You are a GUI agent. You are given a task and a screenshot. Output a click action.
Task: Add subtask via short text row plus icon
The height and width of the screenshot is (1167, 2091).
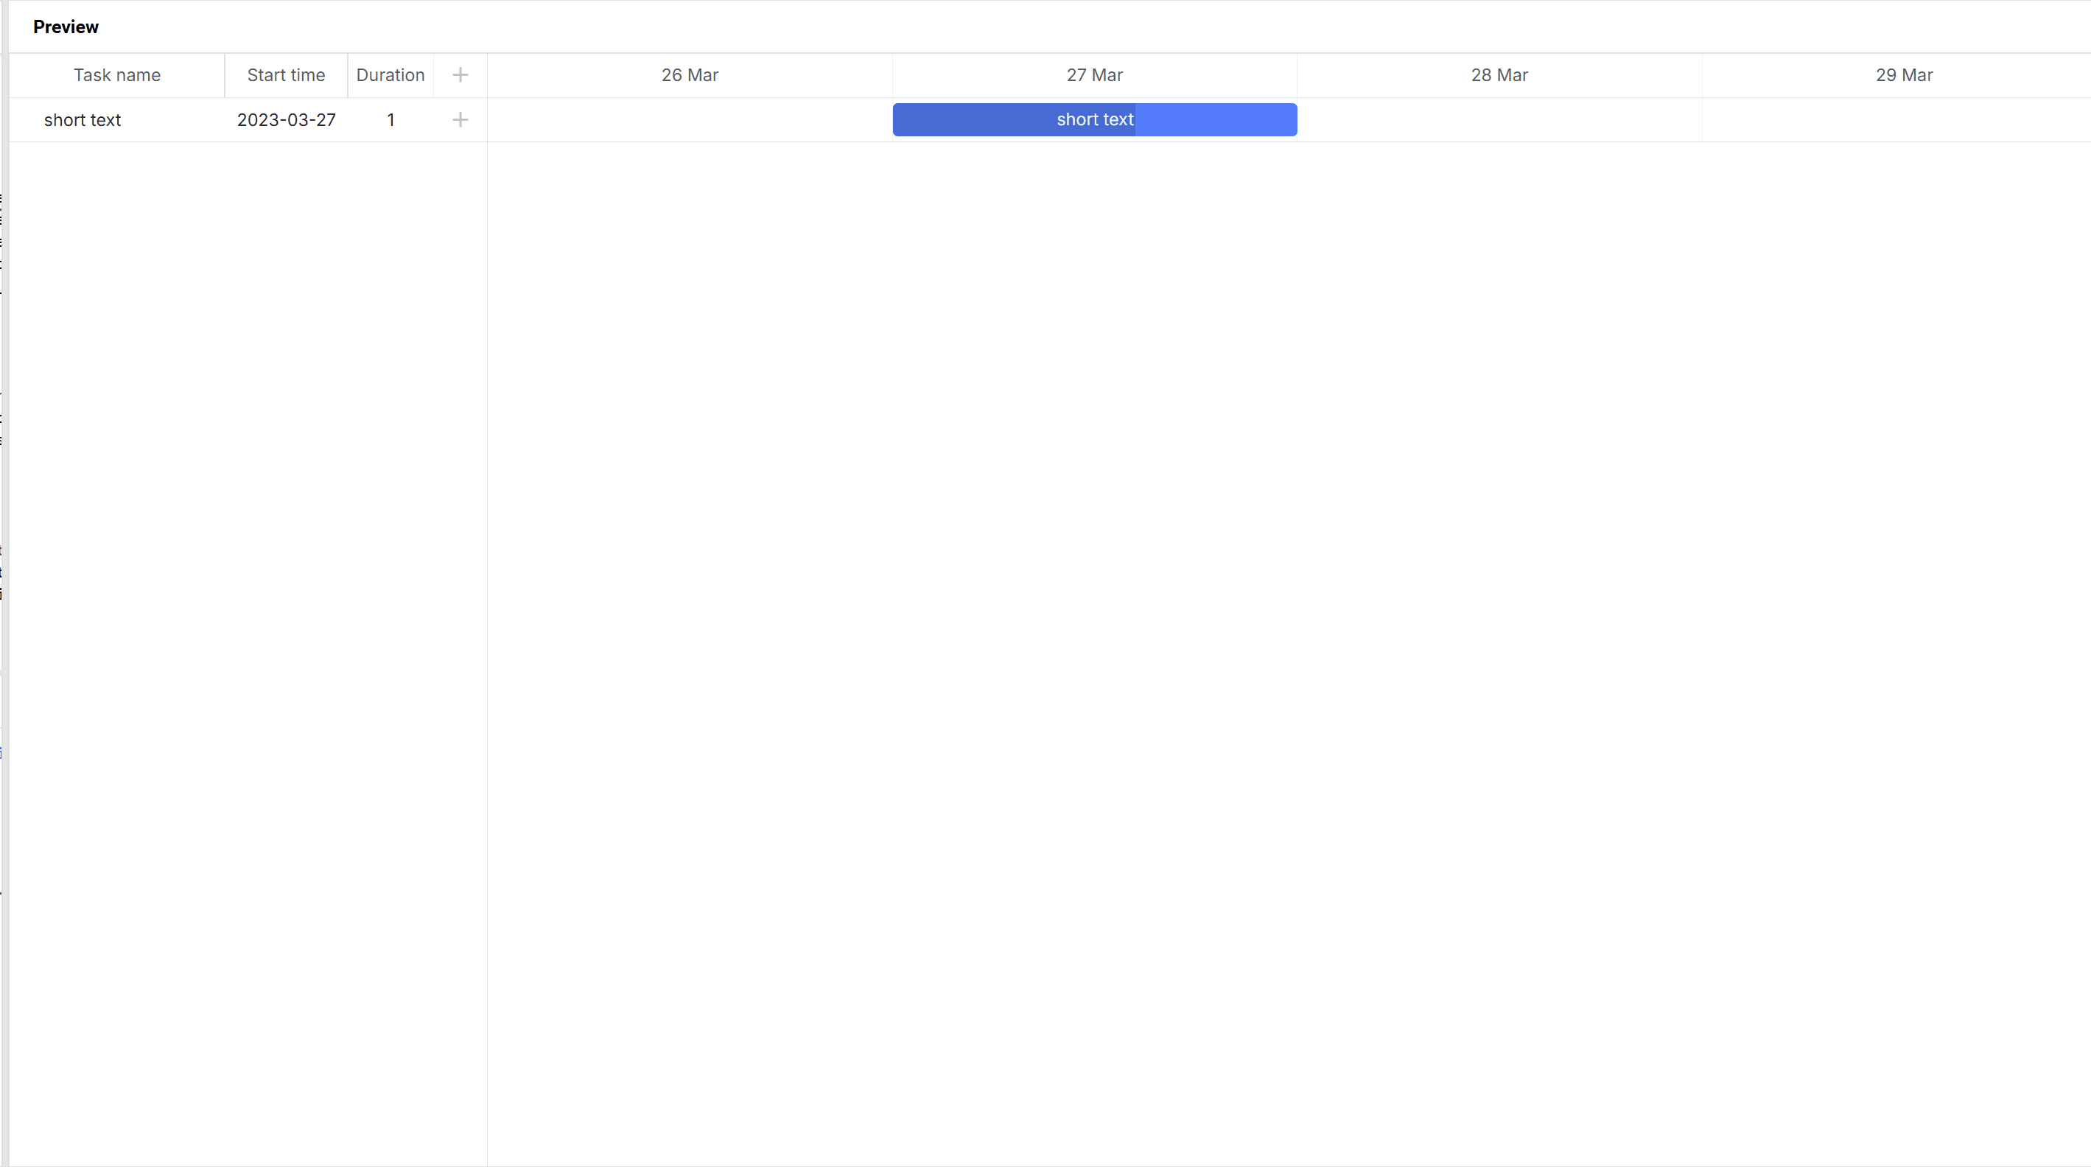460,120
